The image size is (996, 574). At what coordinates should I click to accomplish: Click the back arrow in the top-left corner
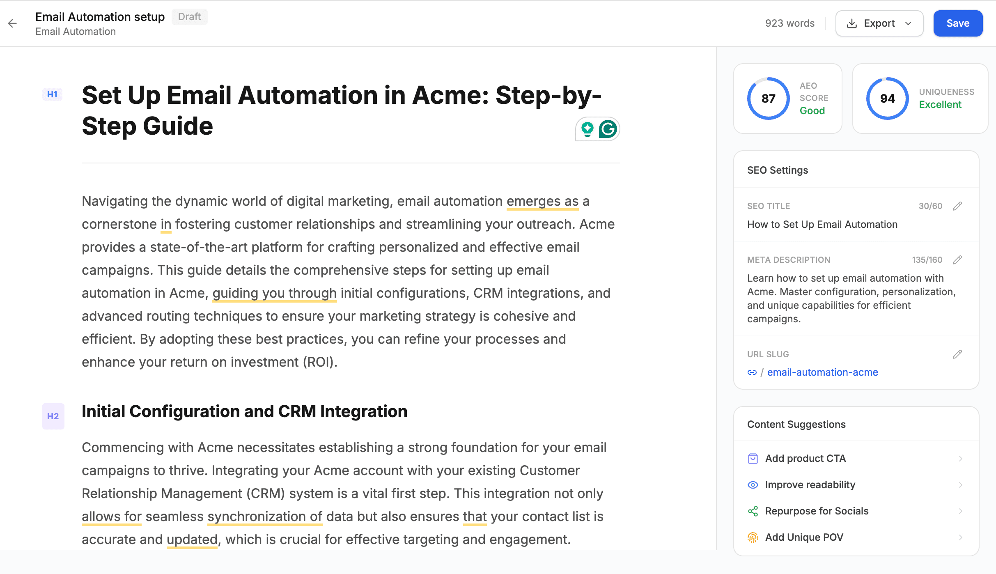pyautogui.click(x=13, y=23)
